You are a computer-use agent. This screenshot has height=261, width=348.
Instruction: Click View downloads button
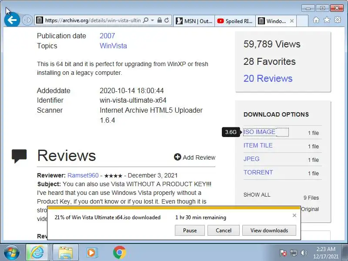(x=269, y=231)
